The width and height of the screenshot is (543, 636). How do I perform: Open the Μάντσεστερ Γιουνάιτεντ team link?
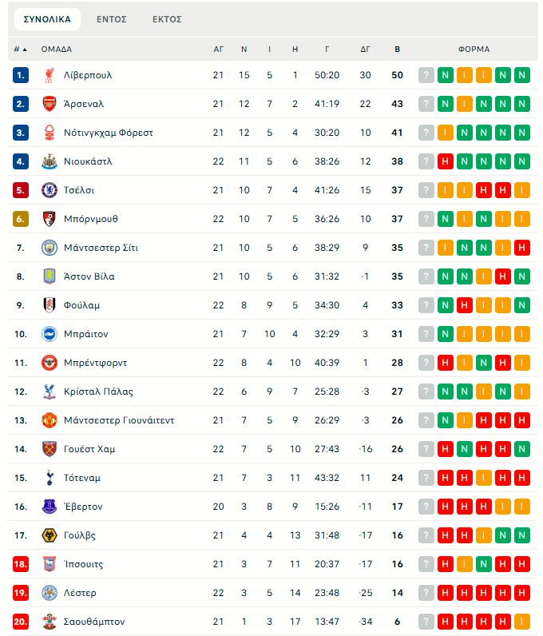click(119, 420)
